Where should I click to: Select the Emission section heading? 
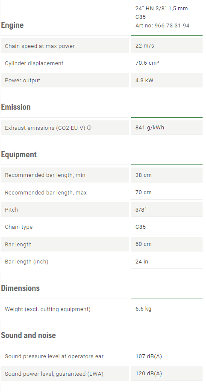pos(16,107)
